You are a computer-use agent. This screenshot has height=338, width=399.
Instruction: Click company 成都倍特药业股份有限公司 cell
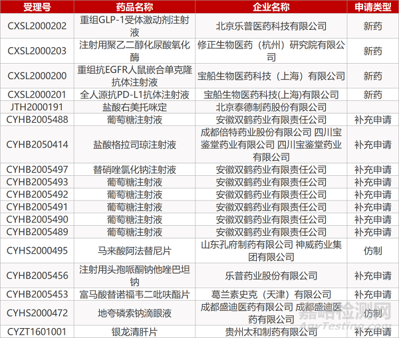click(x=271, y=144)
